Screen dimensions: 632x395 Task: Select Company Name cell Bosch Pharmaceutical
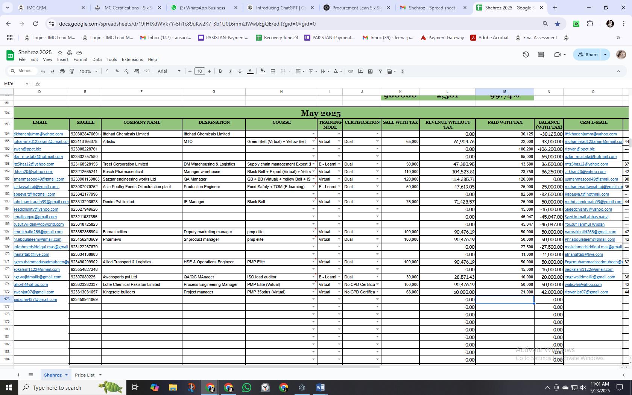coord(141,172)
